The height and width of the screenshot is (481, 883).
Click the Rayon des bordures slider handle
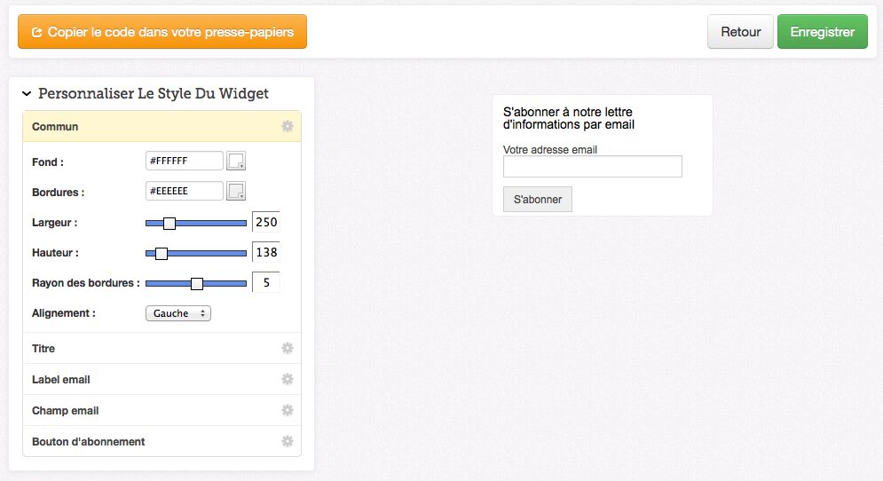tap(197, 283)
